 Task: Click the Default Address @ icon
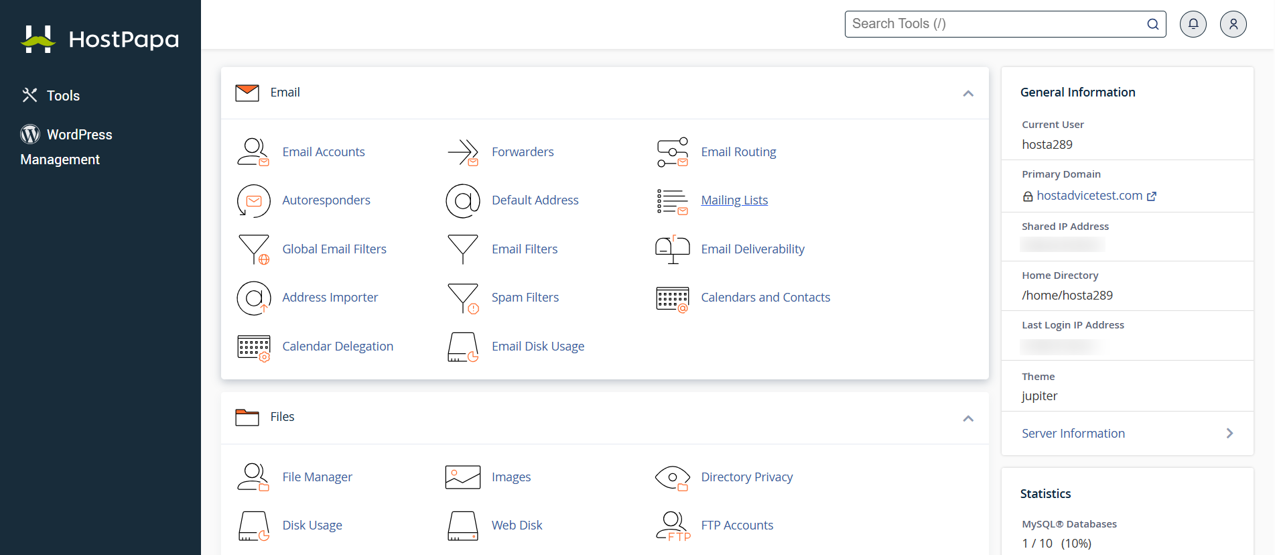(x=463, y=200)
